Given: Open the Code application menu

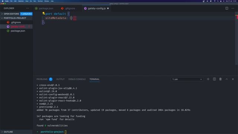Looking at the screenshot, I should (x=7, y=1).
